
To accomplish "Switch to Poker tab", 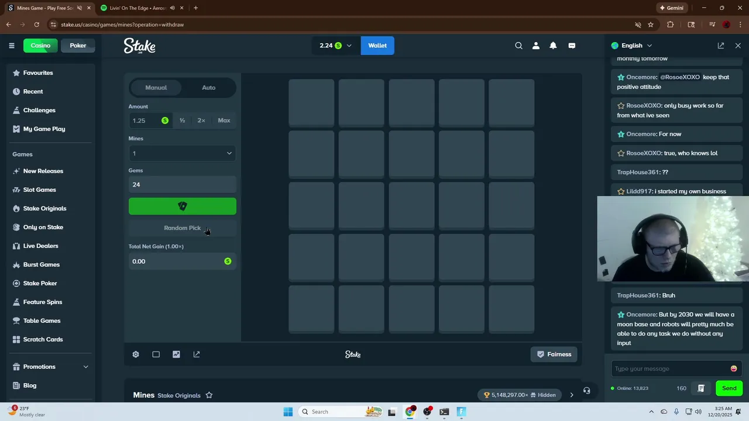I will [x=78, y=46].
